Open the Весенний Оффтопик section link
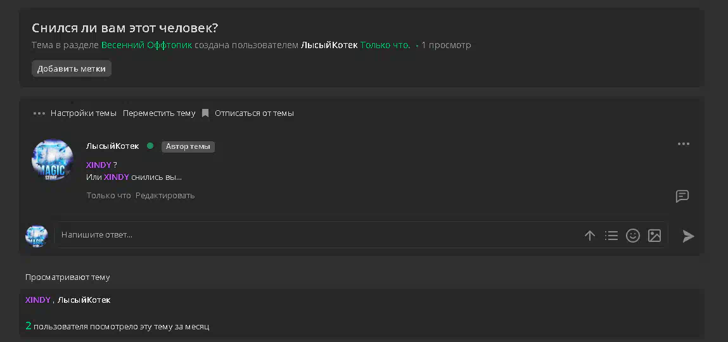The image size is (728, 342). (x=146, y=45)
